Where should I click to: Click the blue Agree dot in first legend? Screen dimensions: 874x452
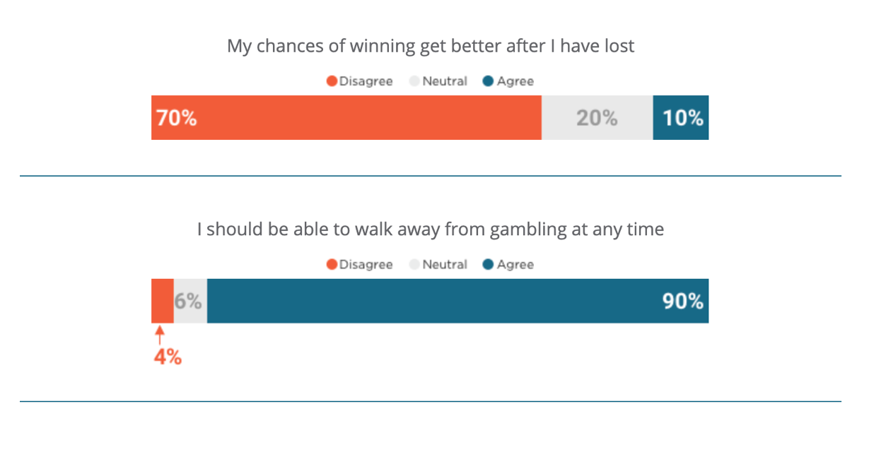pos(488,82)
